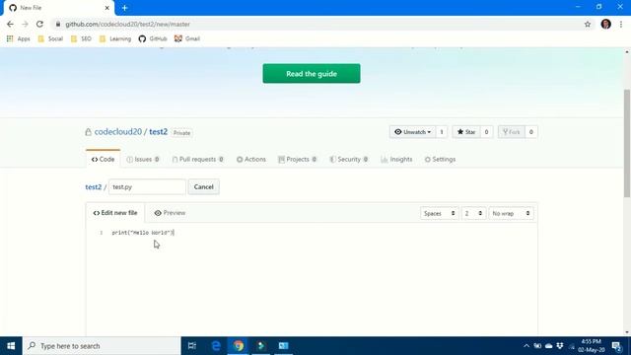
Task: Click line number 1 in editor gutter
Action: pyautogui.click(x=102, y=233)
